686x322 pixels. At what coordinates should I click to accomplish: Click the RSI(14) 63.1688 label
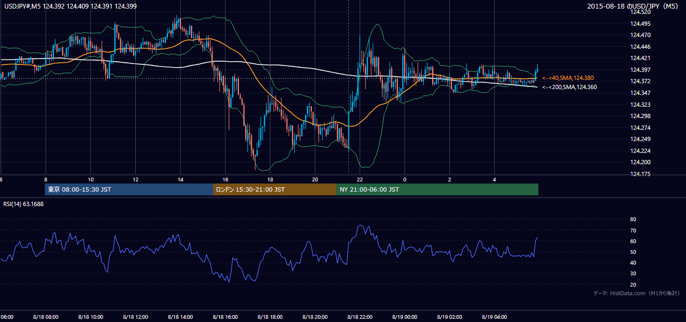click(x=24, y=204)
